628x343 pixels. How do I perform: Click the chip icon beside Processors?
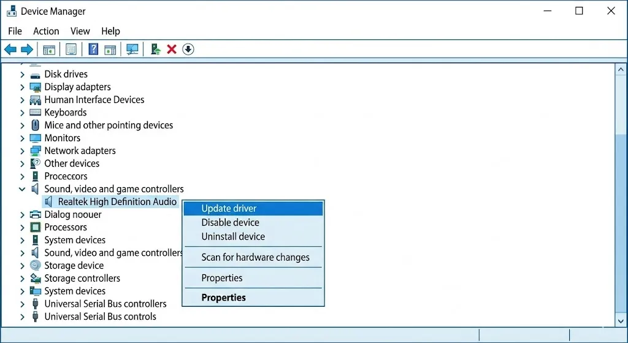[x=35, y=227]
